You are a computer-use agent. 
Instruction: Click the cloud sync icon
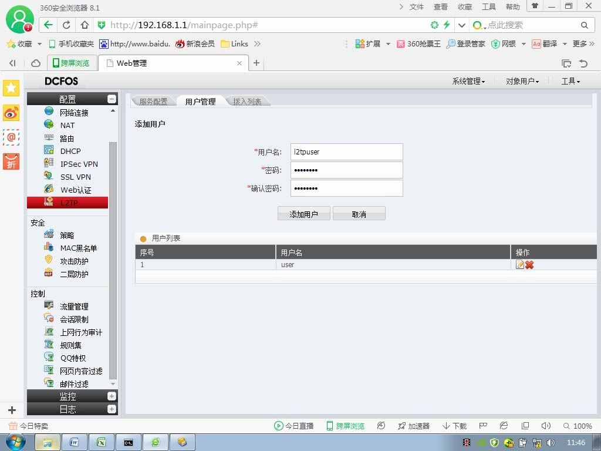click(x=36, y=63)
